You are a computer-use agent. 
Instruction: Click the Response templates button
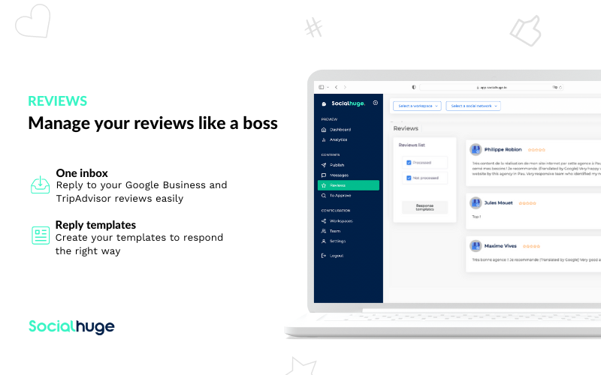[424, 208]
